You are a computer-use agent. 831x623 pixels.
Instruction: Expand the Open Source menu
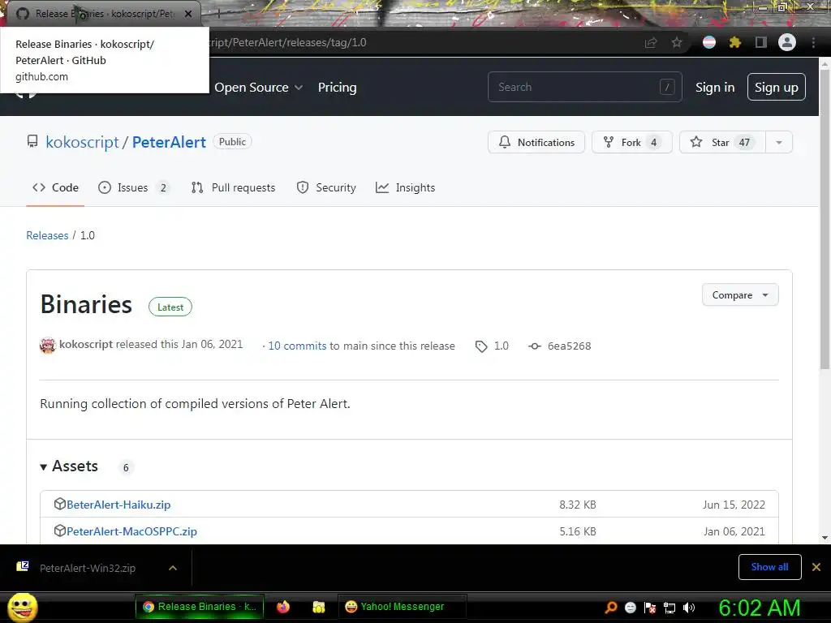tap(259, 88)
